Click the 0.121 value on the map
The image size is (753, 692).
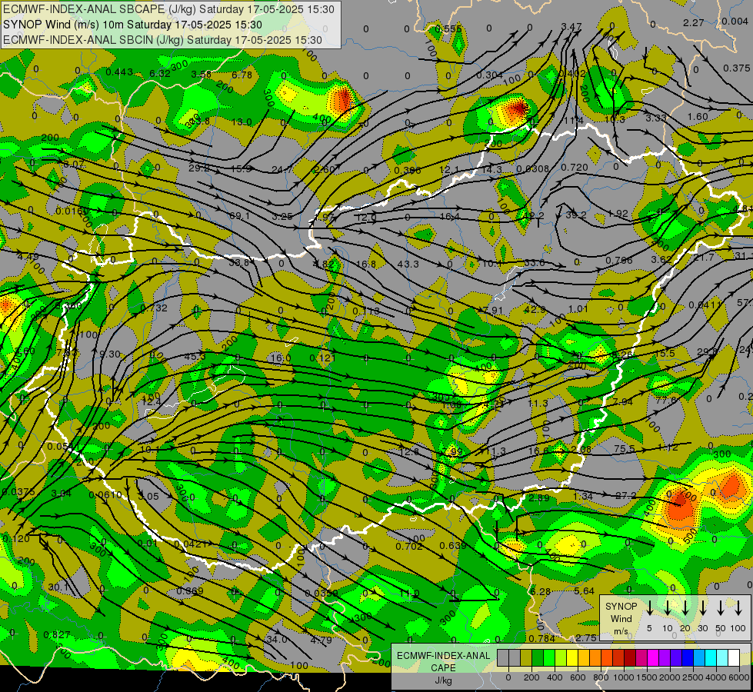[323, 358]
